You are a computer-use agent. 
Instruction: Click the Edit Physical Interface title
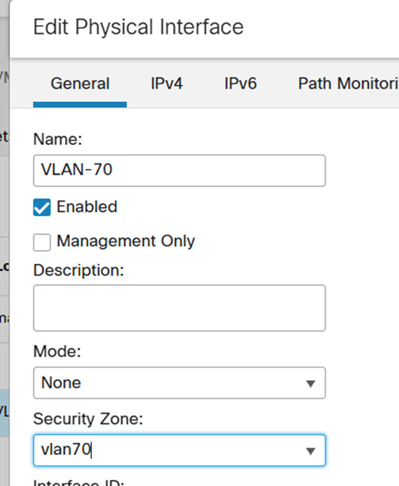tap(138, 28)
